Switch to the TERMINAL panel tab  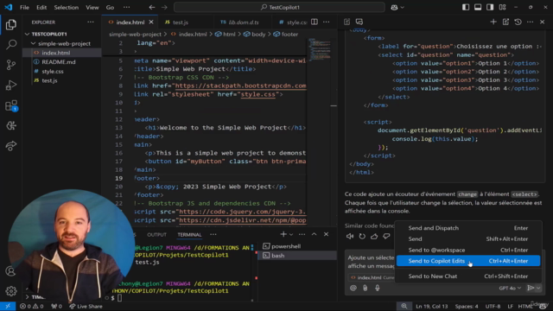[189, 234]
